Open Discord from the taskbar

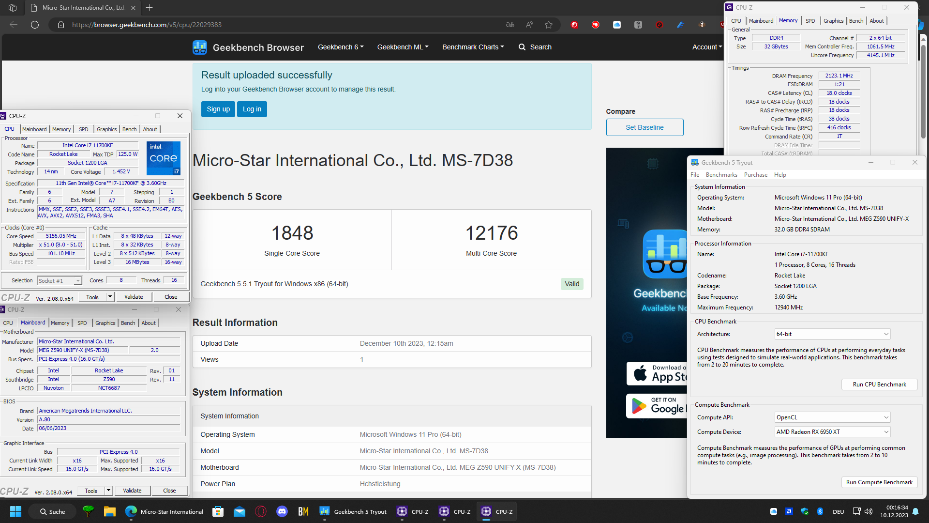[x=282, y=511]
